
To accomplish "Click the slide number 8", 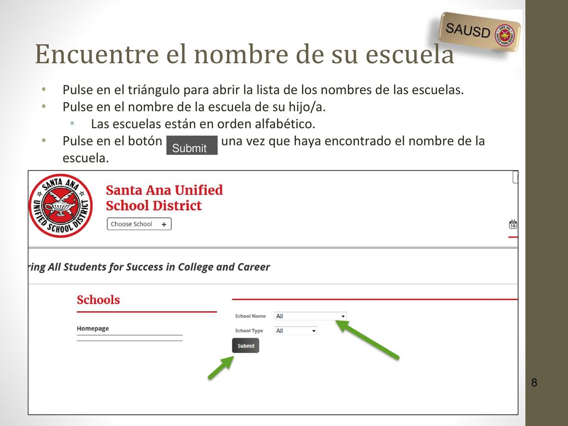I will coord(534,383).
